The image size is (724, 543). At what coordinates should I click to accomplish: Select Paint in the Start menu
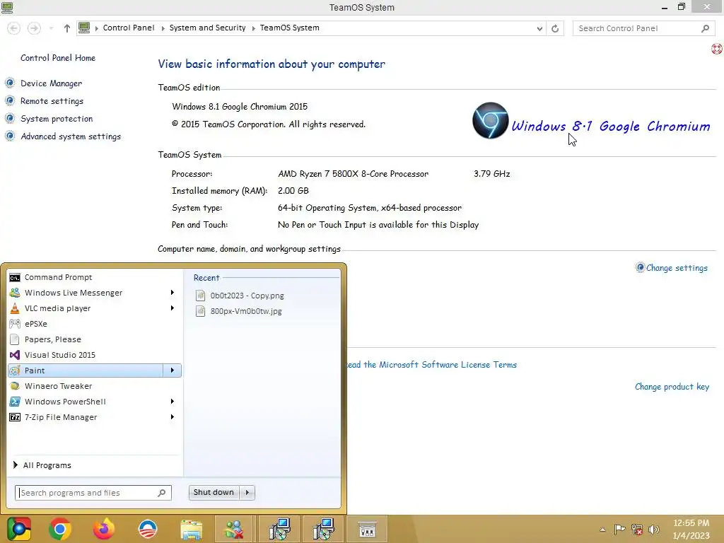pos(86,370)
